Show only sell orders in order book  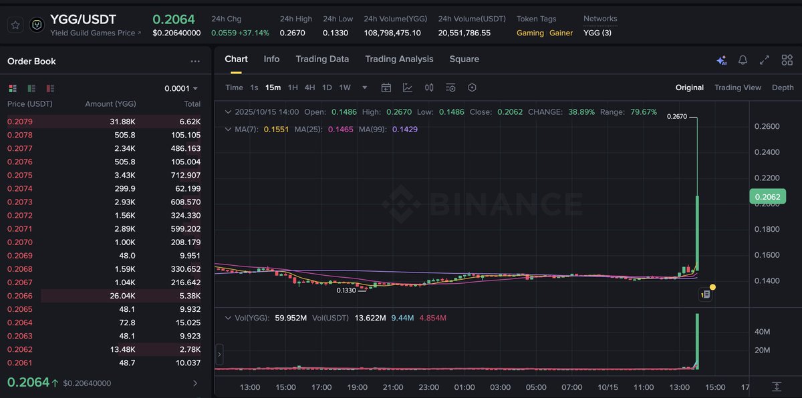49,87
